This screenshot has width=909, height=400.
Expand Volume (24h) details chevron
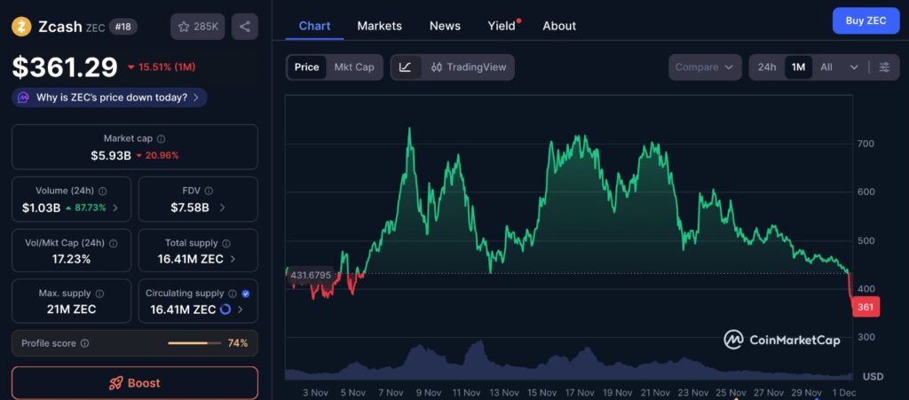(115, 208)
